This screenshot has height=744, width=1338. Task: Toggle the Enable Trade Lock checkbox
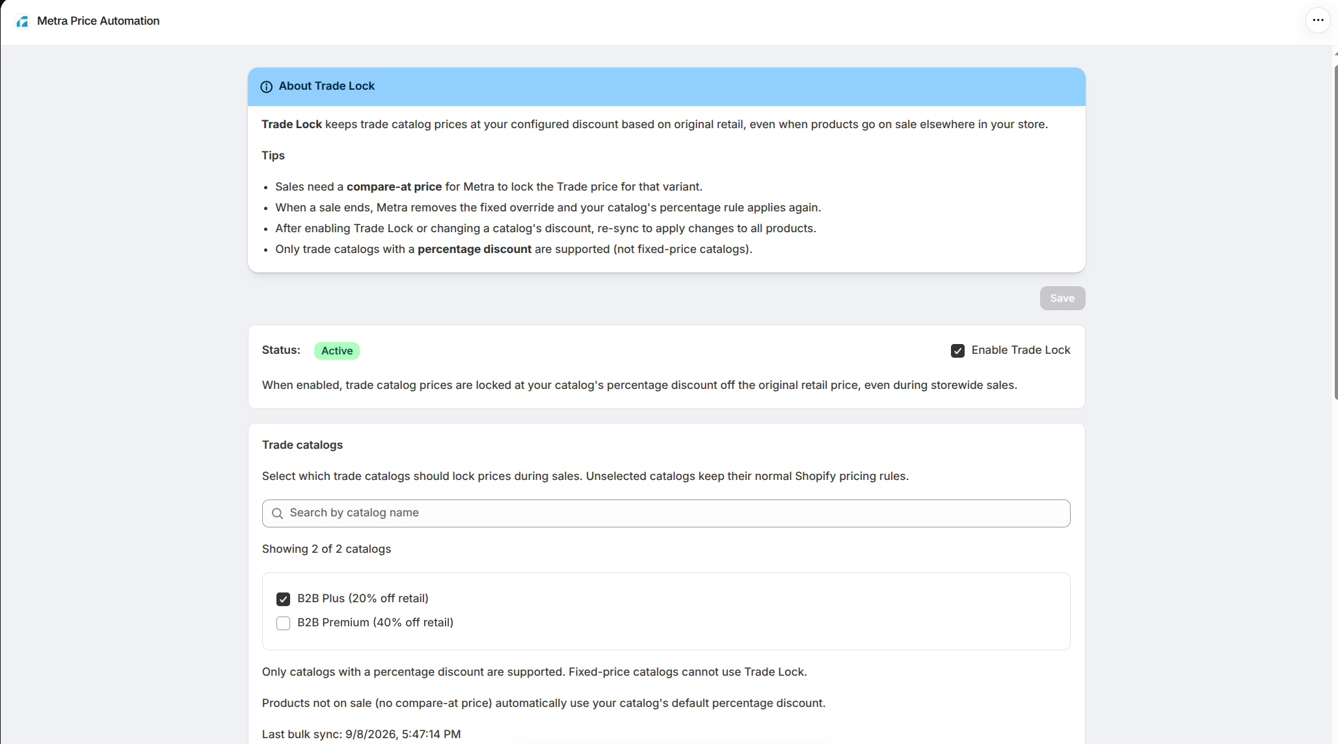point(957,351)
